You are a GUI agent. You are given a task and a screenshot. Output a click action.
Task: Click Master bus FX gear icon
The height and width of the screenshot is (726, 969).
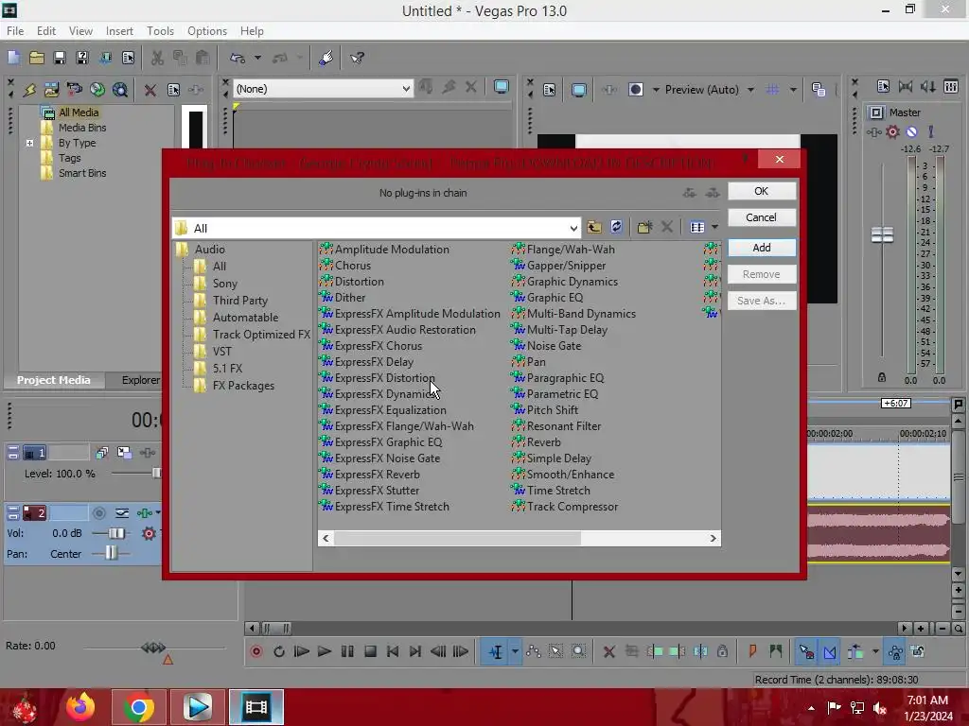click(892, 131)
